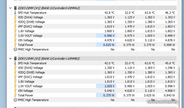Click DIMM #3 VIN average value 4.908 V
This screenshot has height=108, width=184.
coord(170,91)
